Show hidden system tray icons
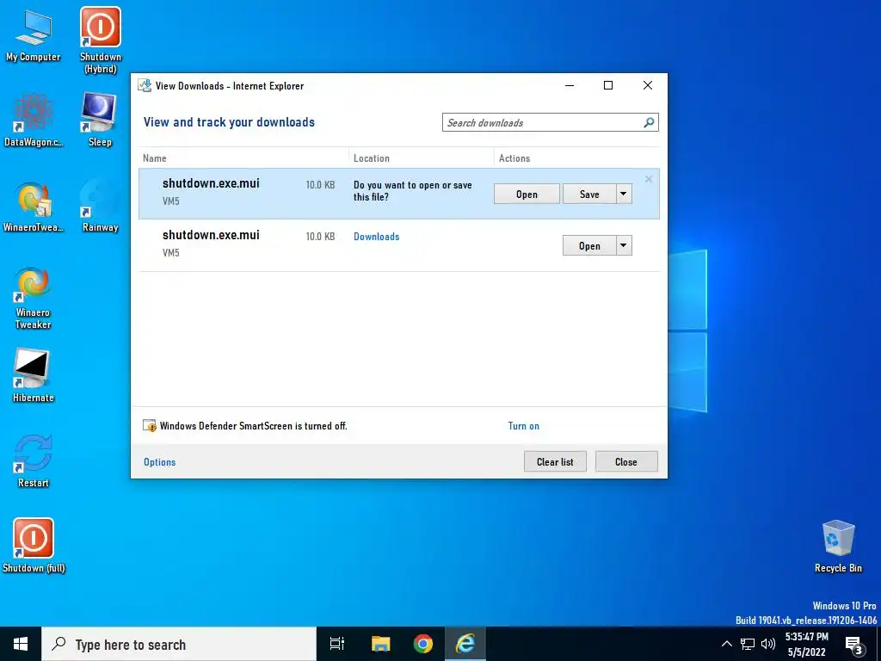The image size is (881, 661). pos(726,644)
